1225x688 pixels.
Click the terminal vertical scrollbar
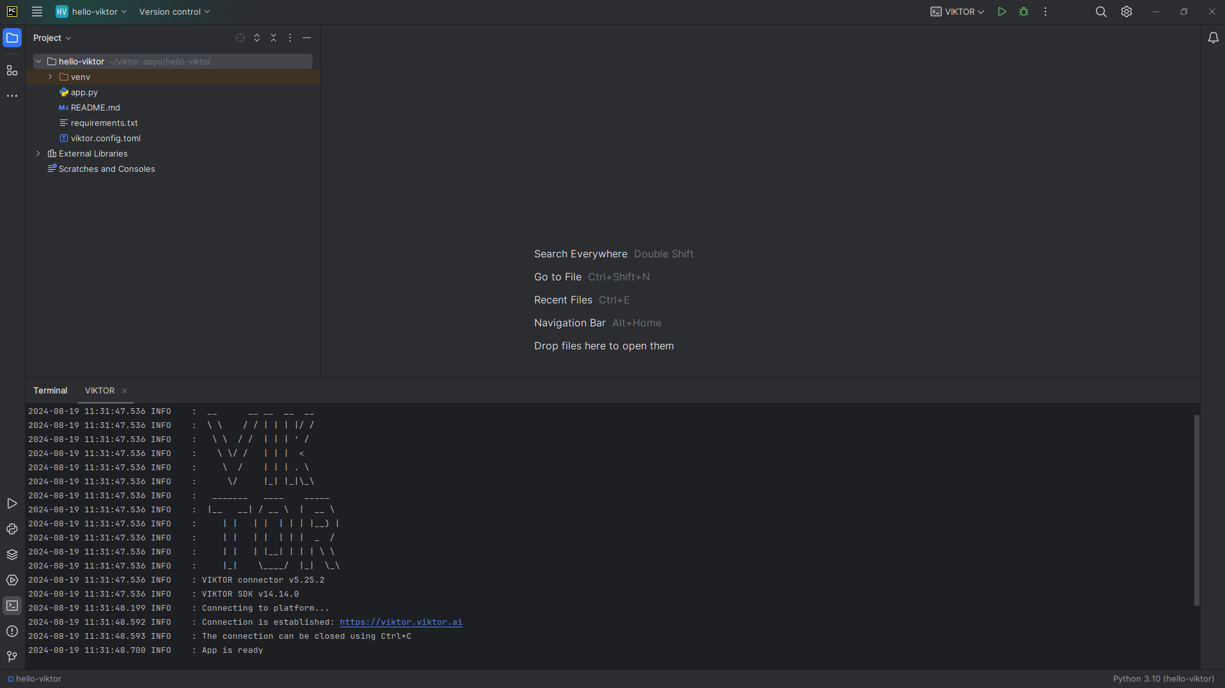1196,510
